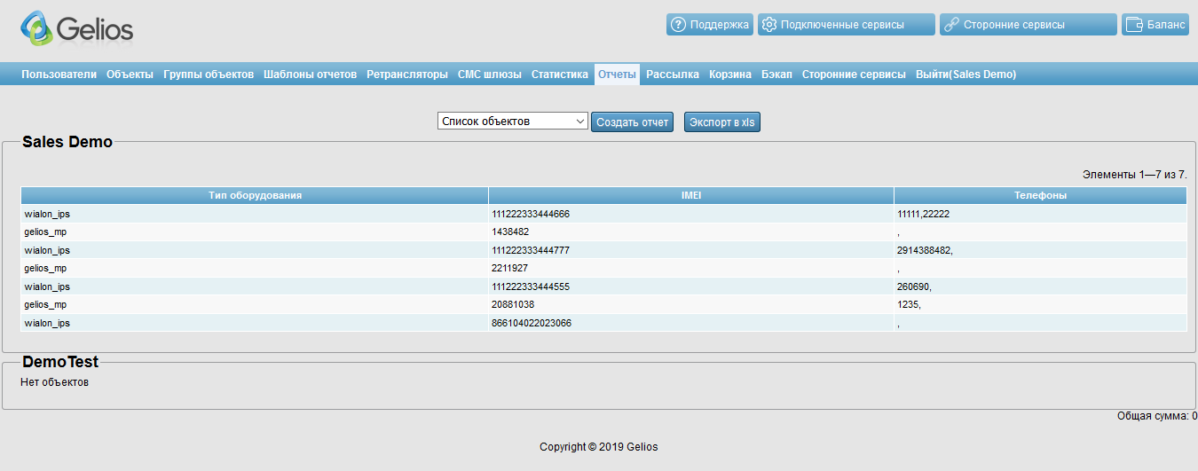Click the Телефоны column header
Screen dimensions: 1198x471
pos(1040,195)
